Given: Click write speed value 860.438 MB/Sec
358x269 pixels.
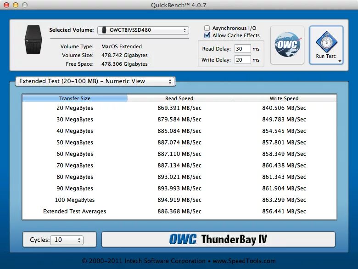Looking at the screenshot, I should 284,166.
